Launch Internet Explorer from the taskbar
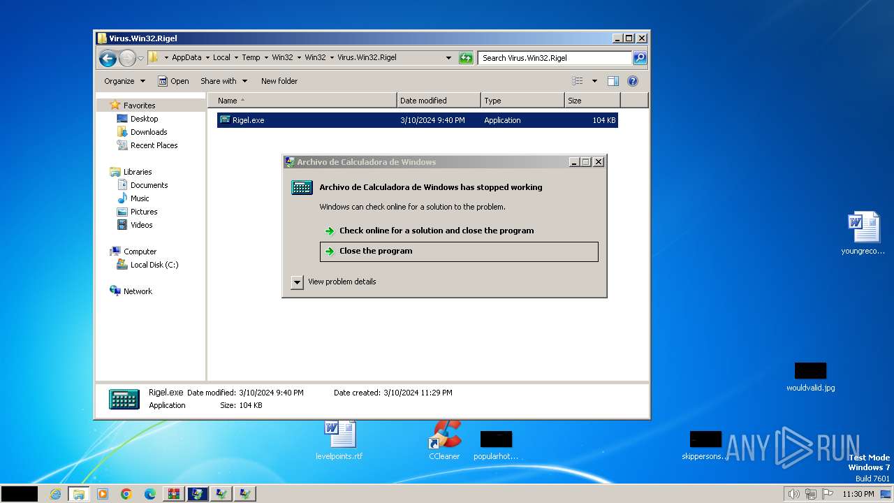894x503 pixels. coord(55,494)
